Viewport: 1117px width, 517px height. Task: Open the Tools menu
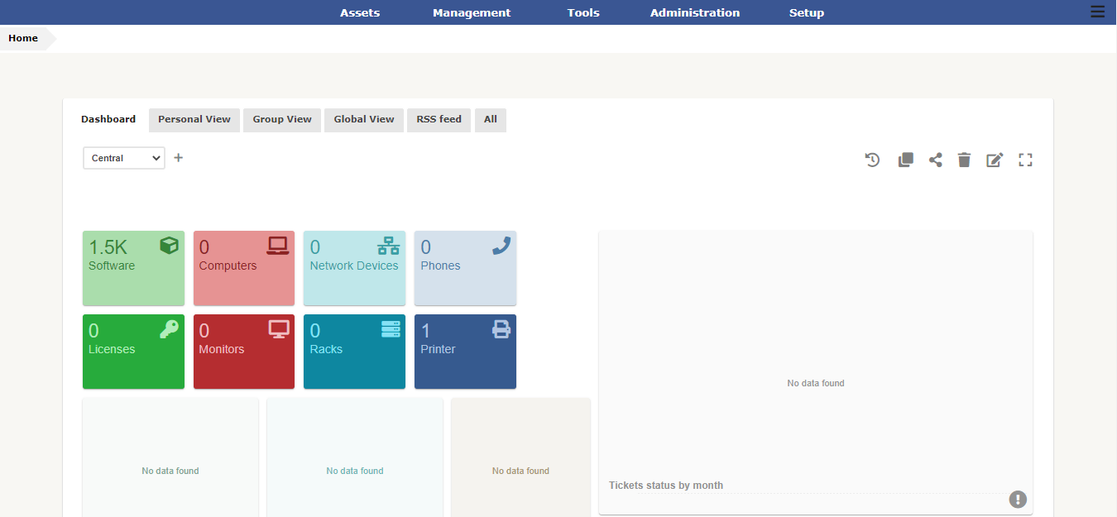(x=583, y=12)
